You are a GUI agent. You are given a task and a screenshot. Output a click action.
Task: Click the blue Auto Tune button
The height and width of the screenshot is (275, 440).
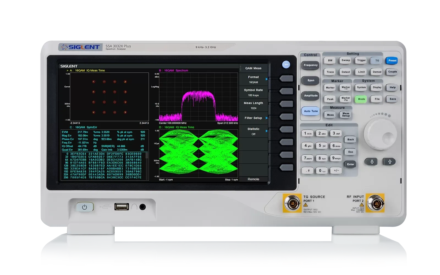coord(310,111)
